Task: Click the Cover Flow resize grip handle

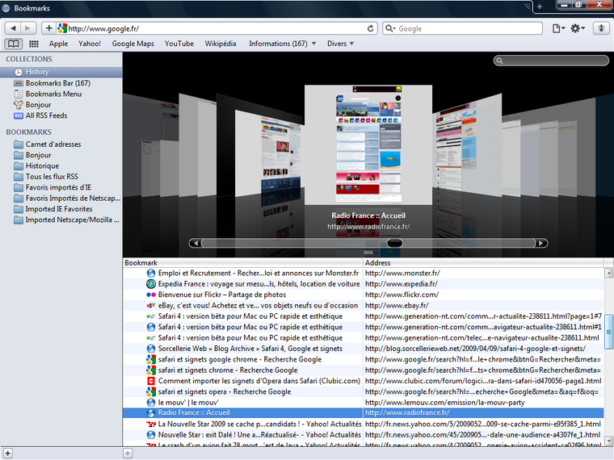Action: 368,253
